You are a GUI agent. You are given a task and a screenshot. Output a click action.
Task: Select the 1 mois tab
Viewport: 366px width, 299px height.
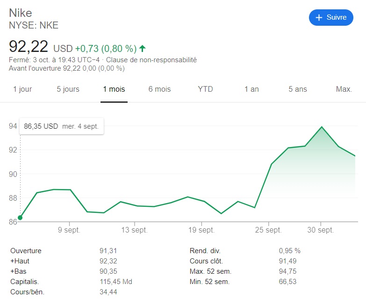[114, 89]
